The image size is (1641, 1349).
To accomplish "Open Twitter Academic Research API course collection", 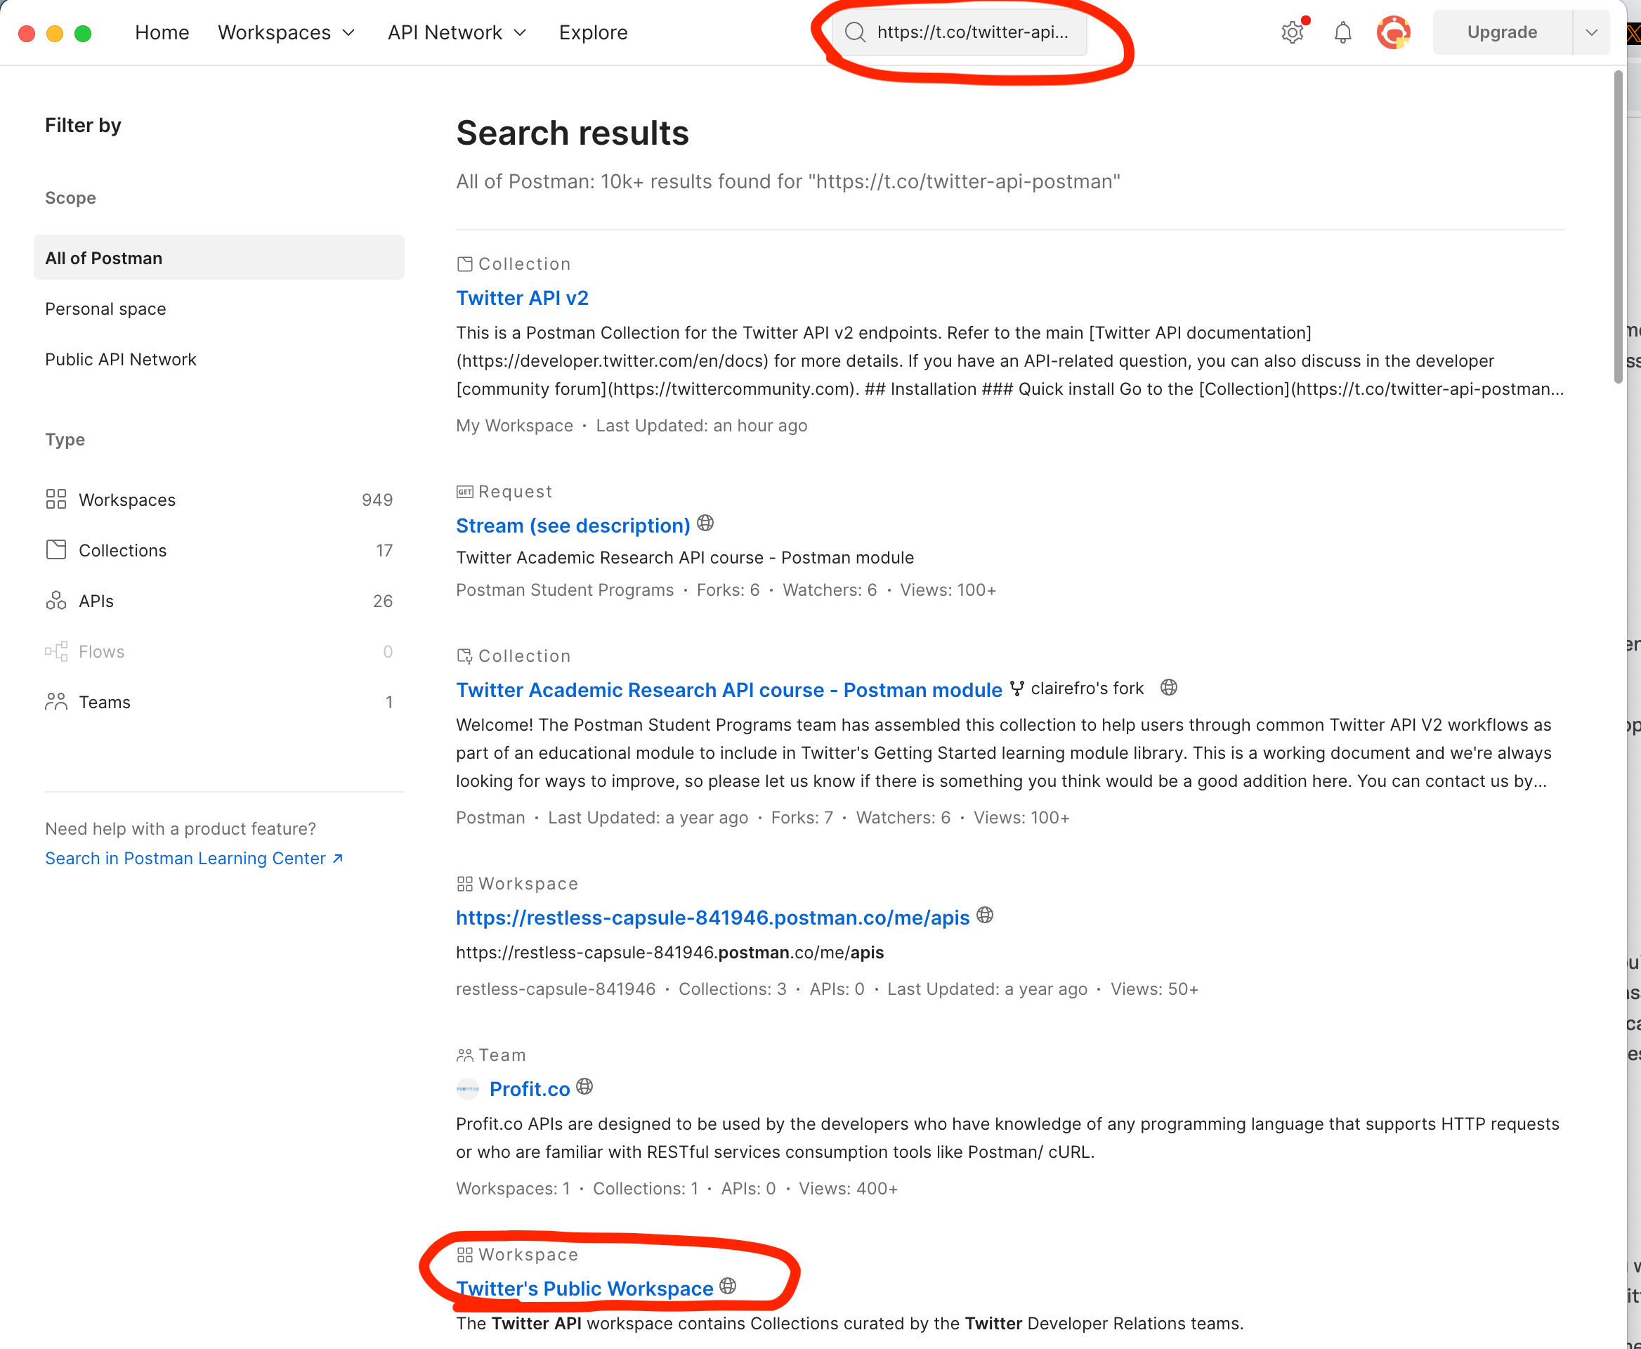I will [728, 689].
